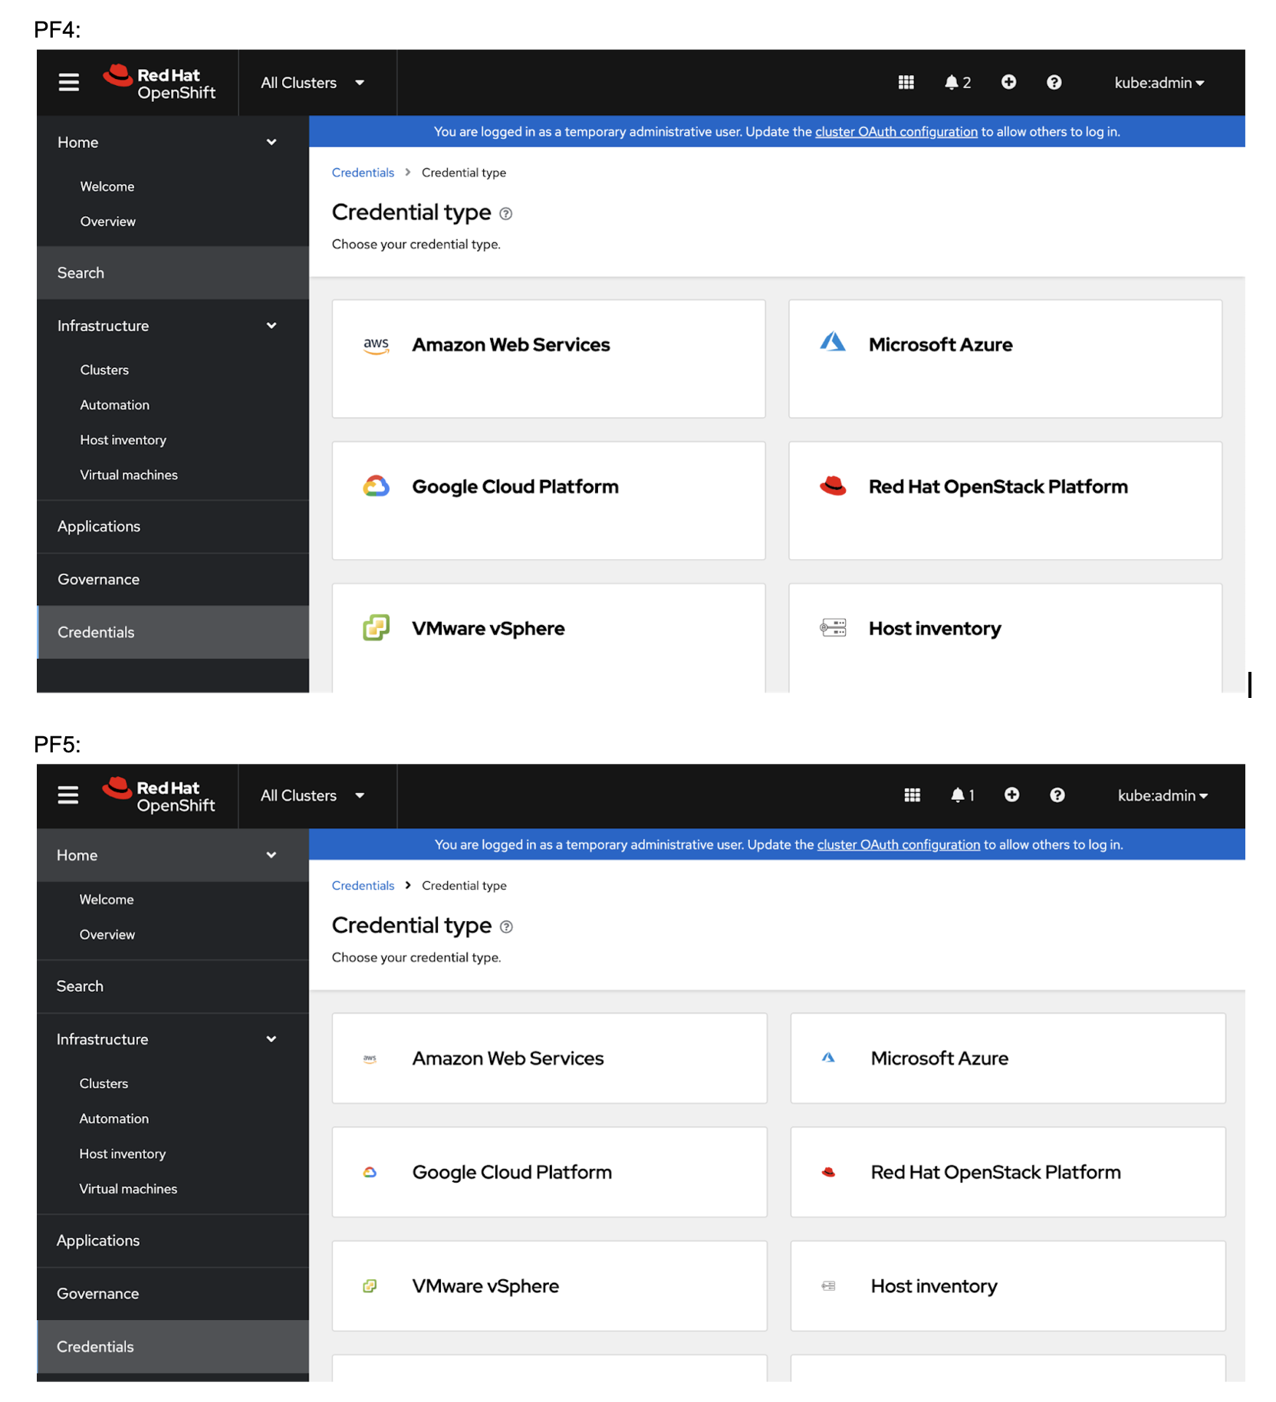The image size is (1276, 1402).
Task: Choose the Microsoft Azure card in PF5
Action: click(x=1008, y=1058)
